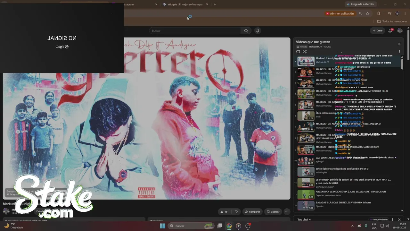Screen dimensions: 410x231
Task: Dislike the video
Action: click(236, 212)
